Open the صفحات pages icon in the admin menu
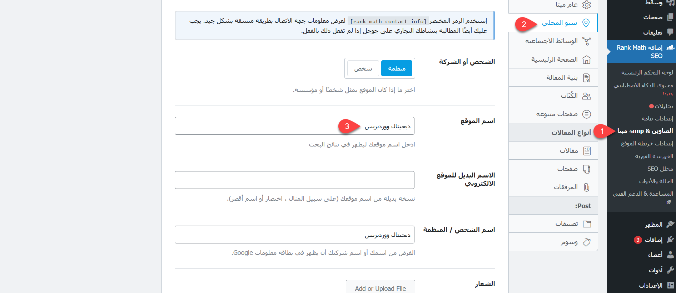This screenshot has height=293, width=676. [670, 17]
